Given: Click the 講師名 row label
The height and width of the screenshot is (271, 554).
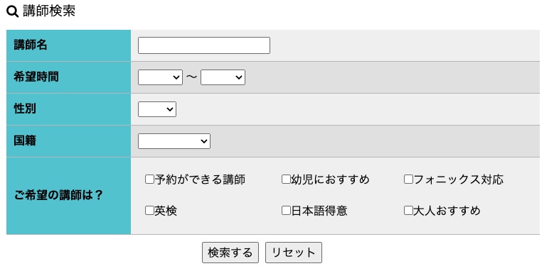Looking at the screenshot, I should (x=31, y=45).
